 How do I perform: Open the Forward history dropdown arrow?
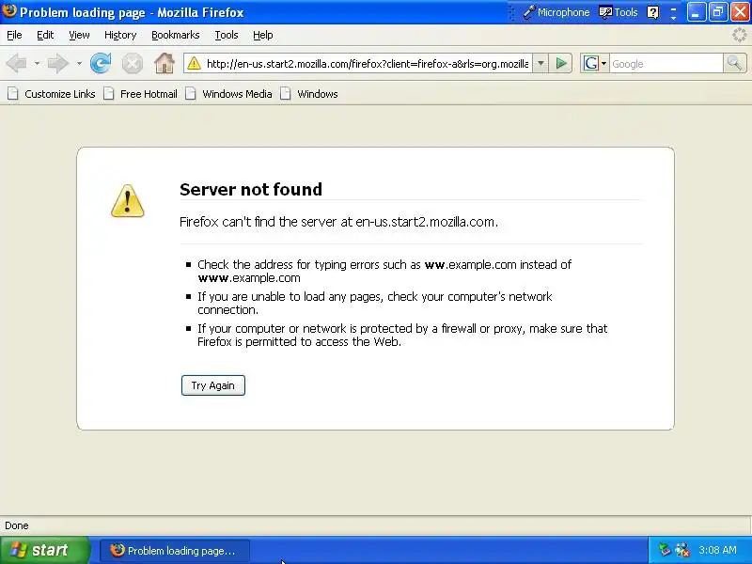click(79, 63)
